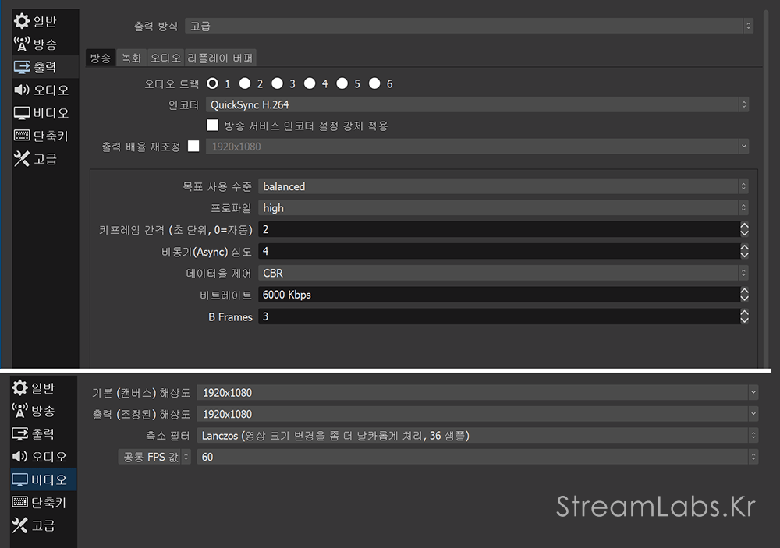
Task: Select 단축키 keyboard icon in the upper sidebar
Action: 22,136
